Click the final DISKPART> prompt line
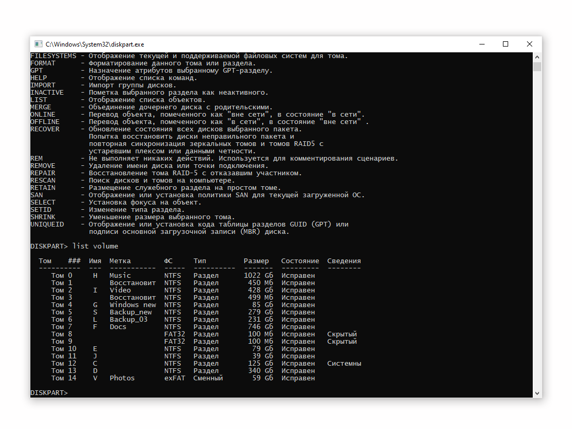Viewport: 572px width, 429px height. click(49, 393)
